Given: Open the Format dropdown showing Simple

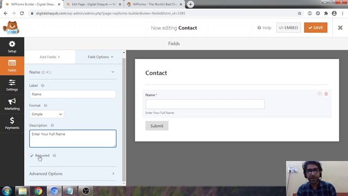Looking at the screenshot, I should [47, 114].
